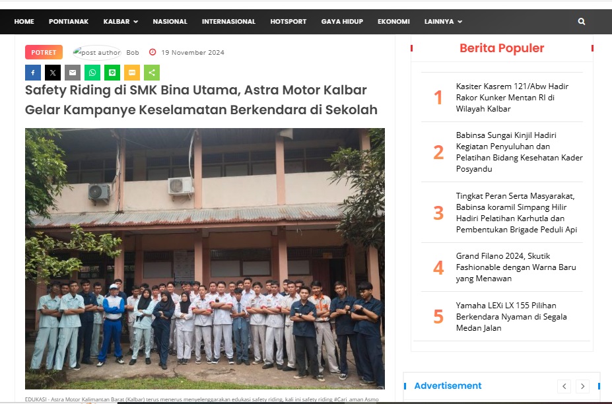
Task: Open GAYA HIDUP menu item
Action: click(x=342, y=22)
